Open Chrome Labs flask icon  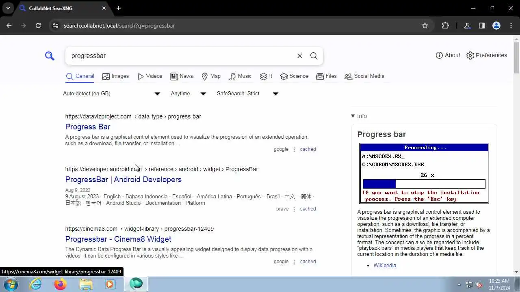point(467,26)
